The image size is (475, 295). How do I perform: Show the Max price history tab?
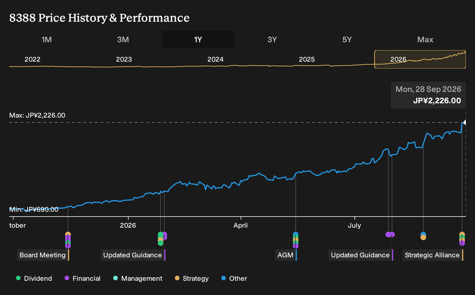click(x=425, y=39)
